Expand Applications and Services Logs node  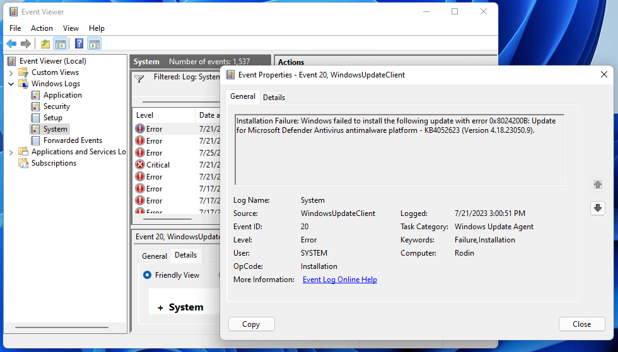point(11,152)
